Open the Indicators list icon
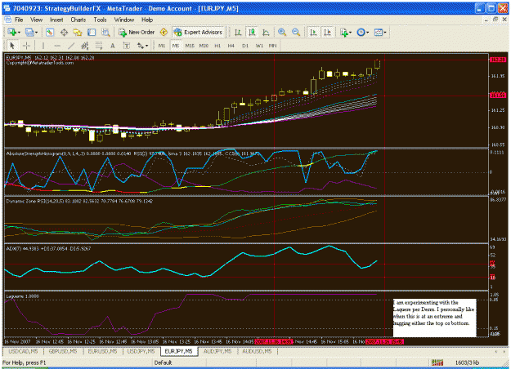Image resolution: width=511 pixels, height=369 pixels. 343,32
